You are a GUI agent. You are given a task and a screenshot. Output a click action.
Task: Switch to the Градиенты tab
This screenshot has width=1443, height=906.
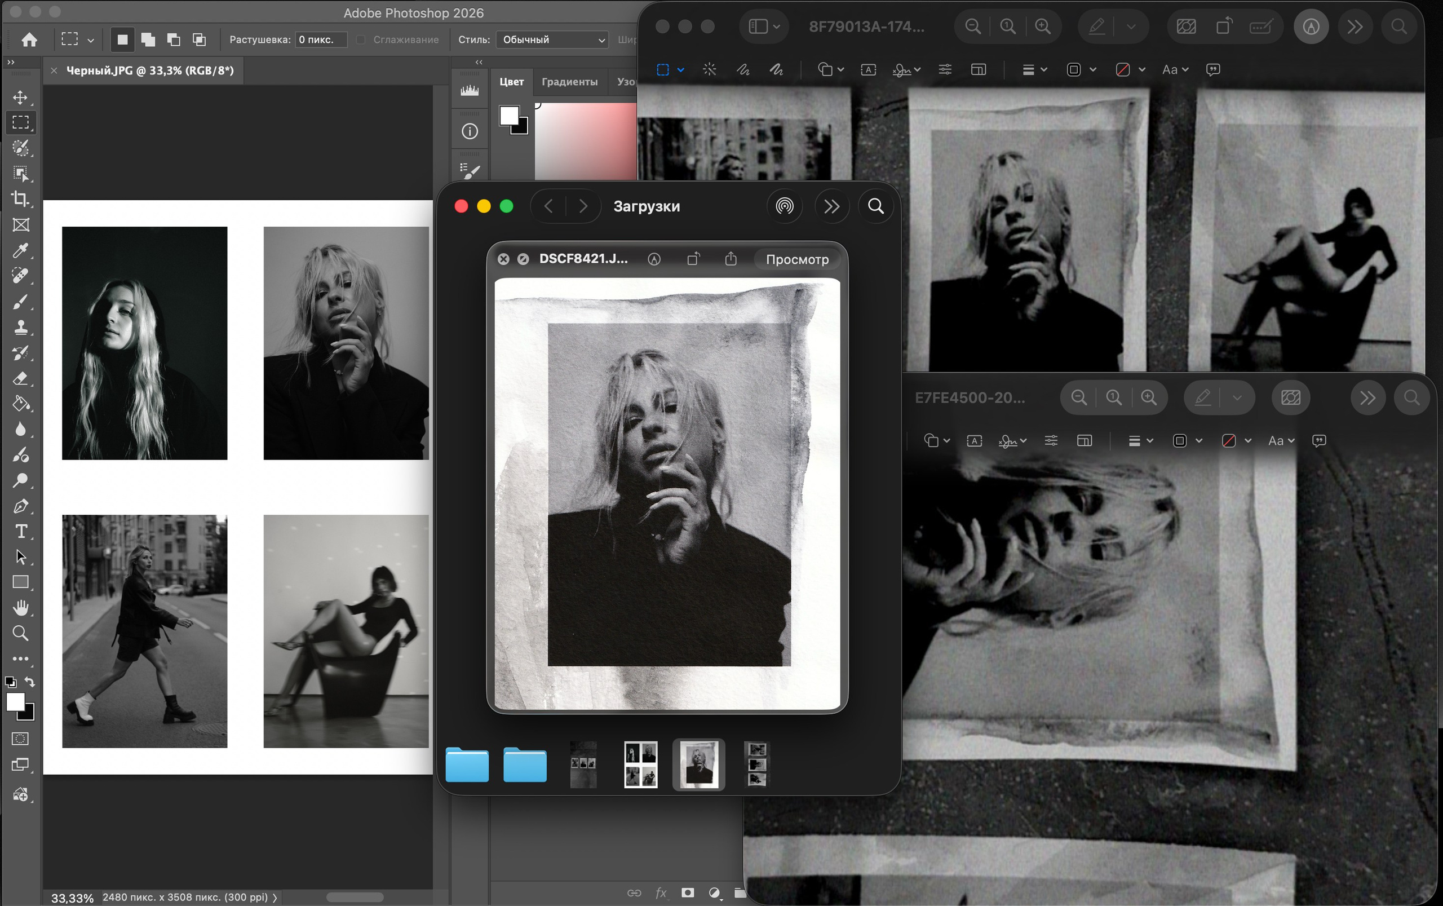point(569,82)
